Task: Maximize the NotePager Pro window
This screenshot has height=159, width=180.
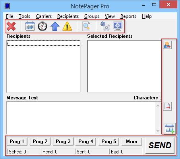Action: 154,5
